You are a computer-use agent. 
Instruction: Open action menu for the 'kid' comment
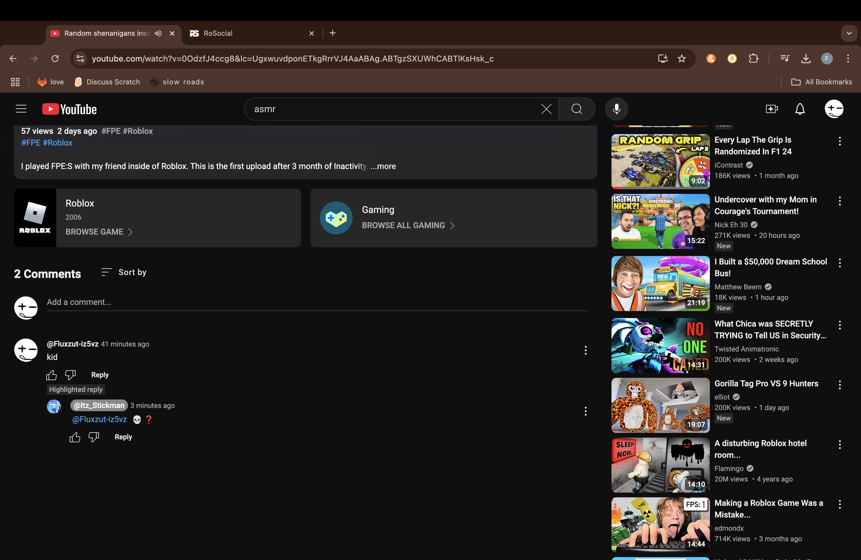coord(585,350)
